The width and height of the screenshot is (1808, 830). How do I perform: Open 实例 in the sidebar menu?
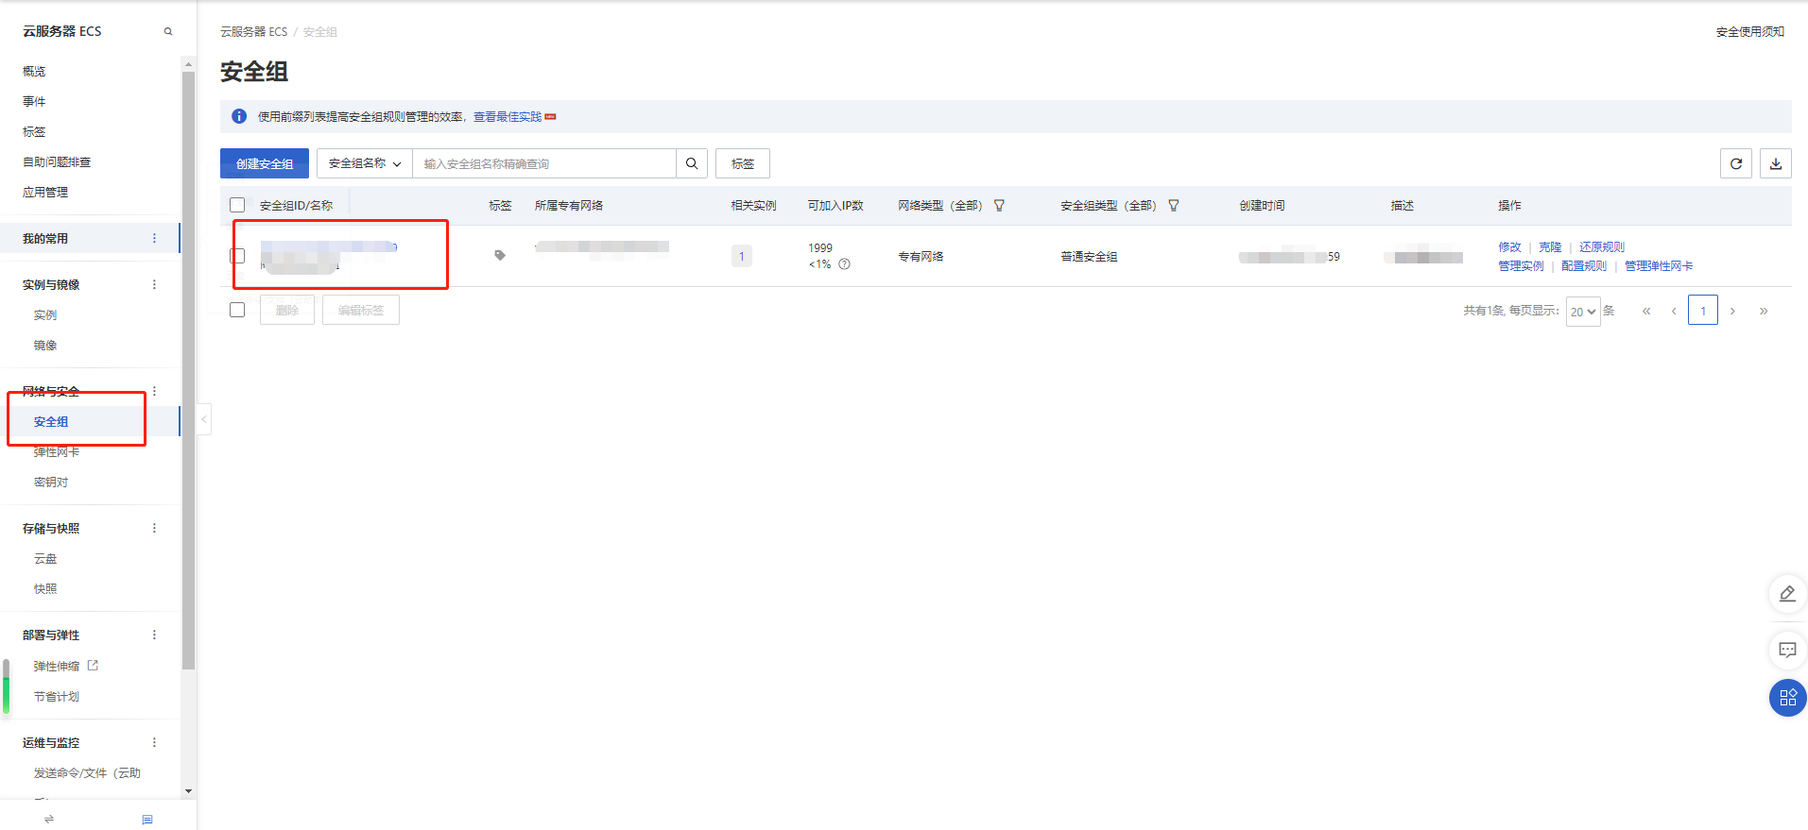click(45, 315)
